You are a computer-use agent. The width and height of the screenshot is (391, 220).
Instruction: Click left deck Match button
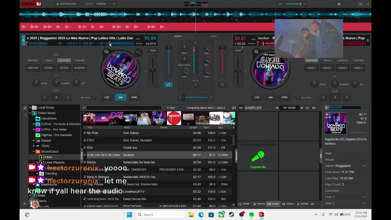point(153,50)
